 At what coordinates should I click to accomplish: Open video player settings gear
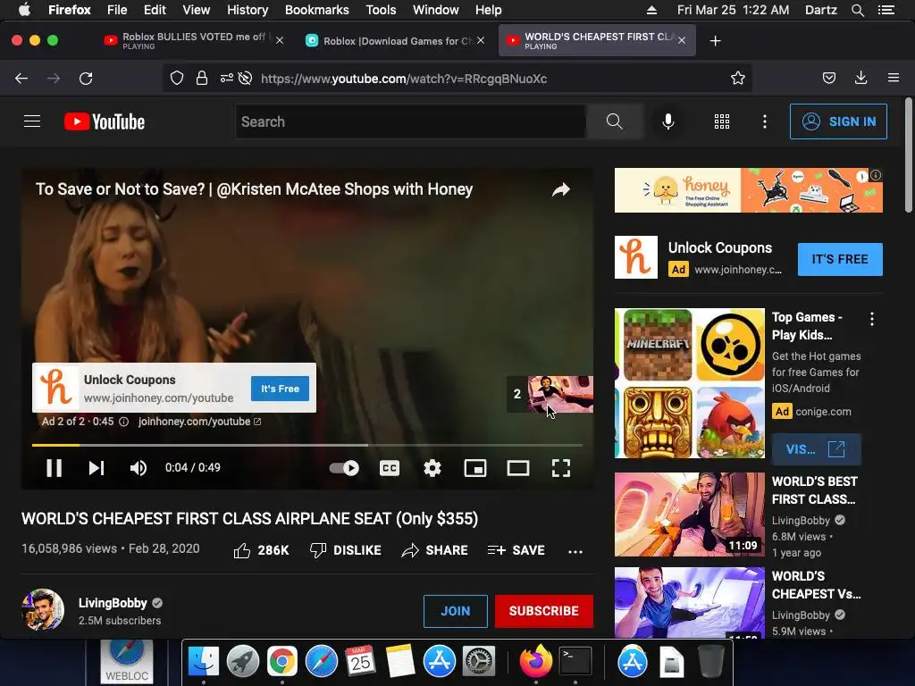432,468
